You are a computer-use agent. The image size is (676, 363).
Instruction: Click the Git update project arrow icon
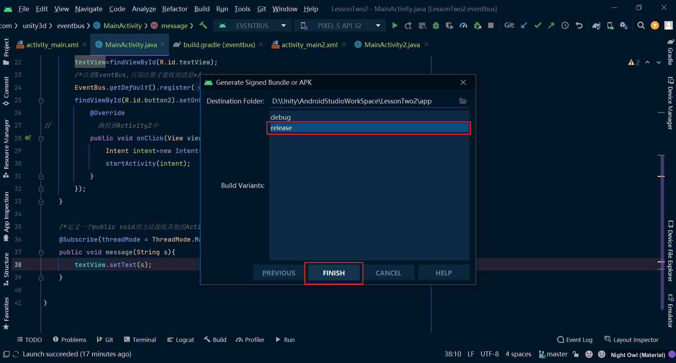(524, 25)
